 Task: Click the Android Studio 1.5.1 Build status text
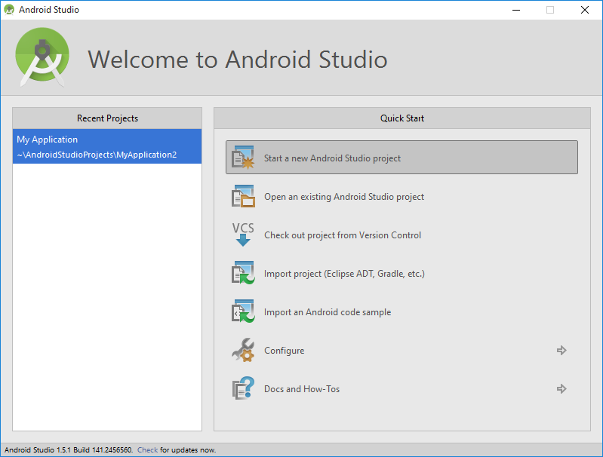69,449
